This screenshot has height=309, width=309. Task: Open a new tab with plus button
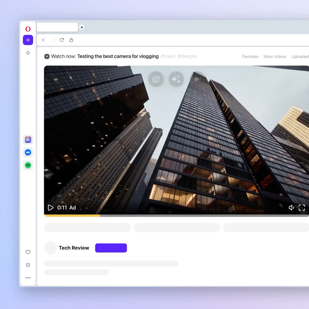pyautogui.click(x=82, y=27)
